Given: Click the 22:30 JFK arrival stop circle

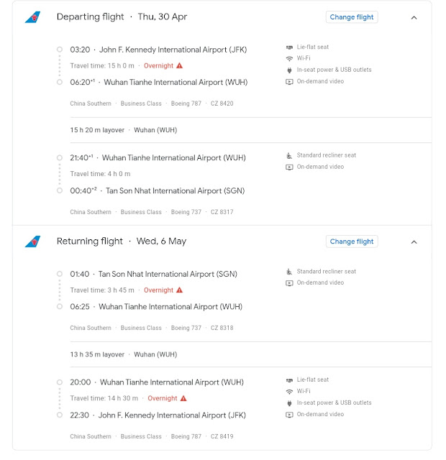Looking at the screenshot, I should 60,415.
